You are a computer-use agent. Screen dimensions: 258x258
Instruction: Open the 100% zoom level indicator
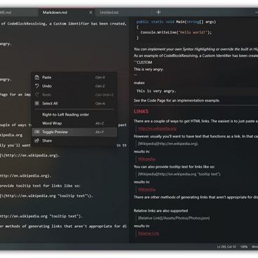click(x=244, y=247)
